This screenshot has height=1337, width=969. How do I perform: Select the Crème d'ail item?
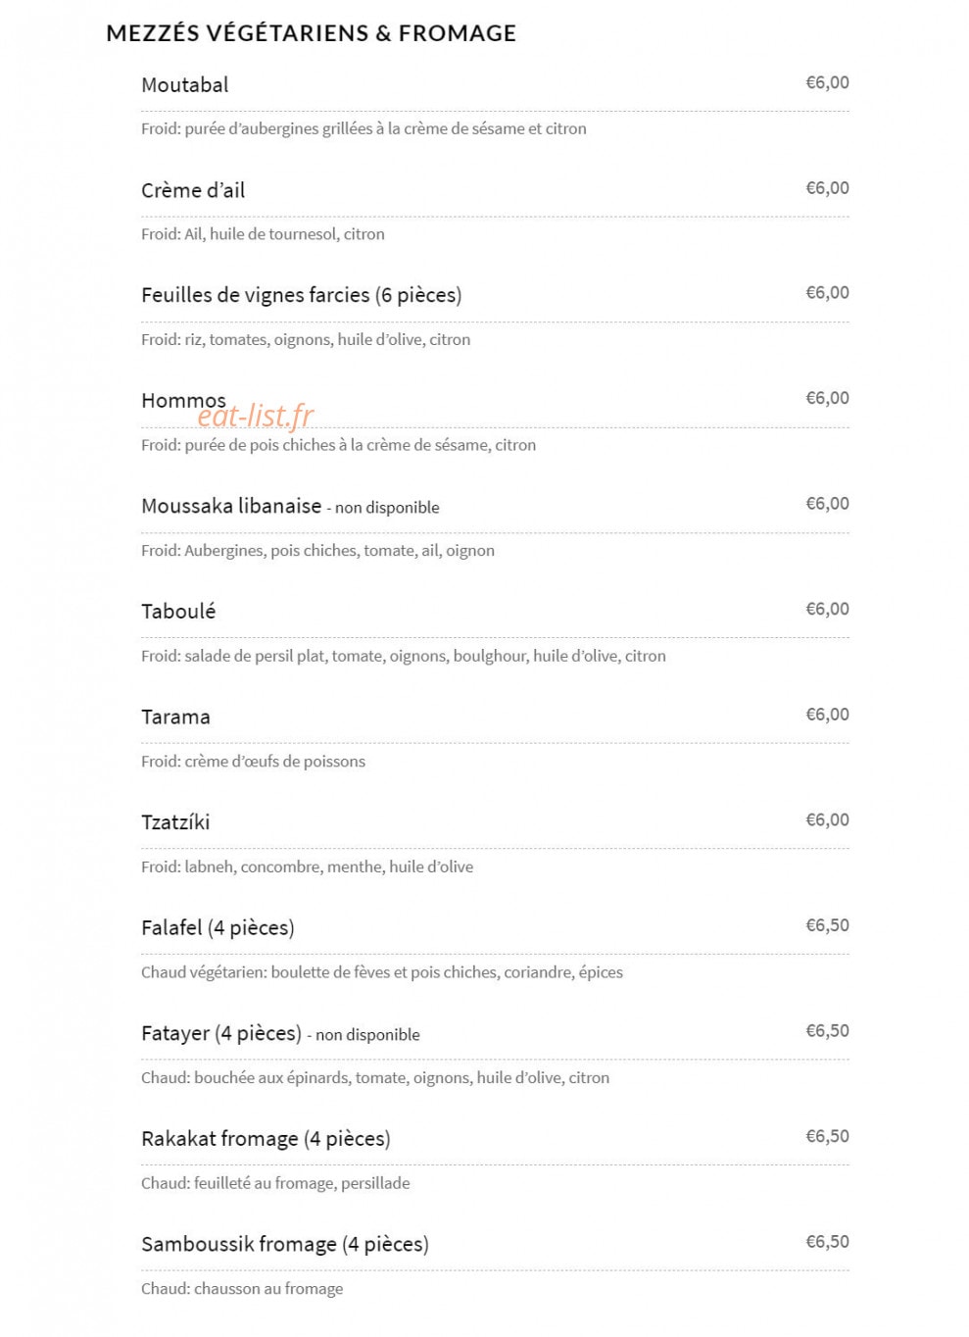click(193, 190)
